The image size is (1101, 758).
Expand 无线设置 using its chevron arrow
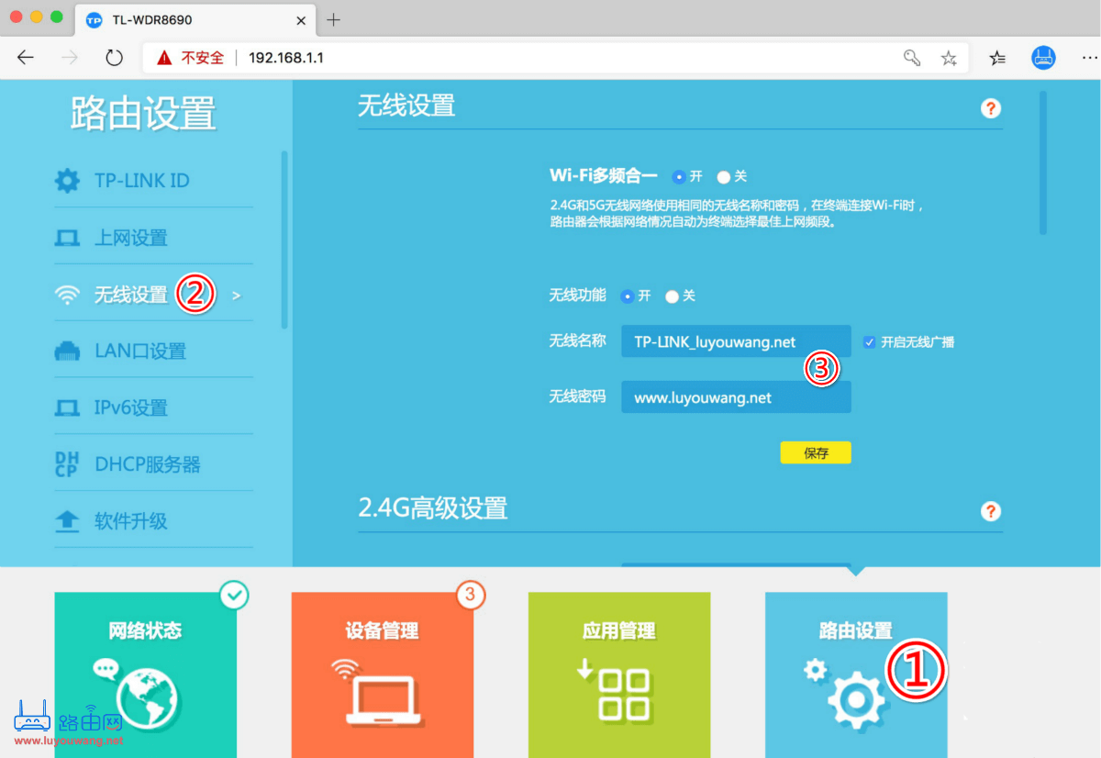coord(237,294)
